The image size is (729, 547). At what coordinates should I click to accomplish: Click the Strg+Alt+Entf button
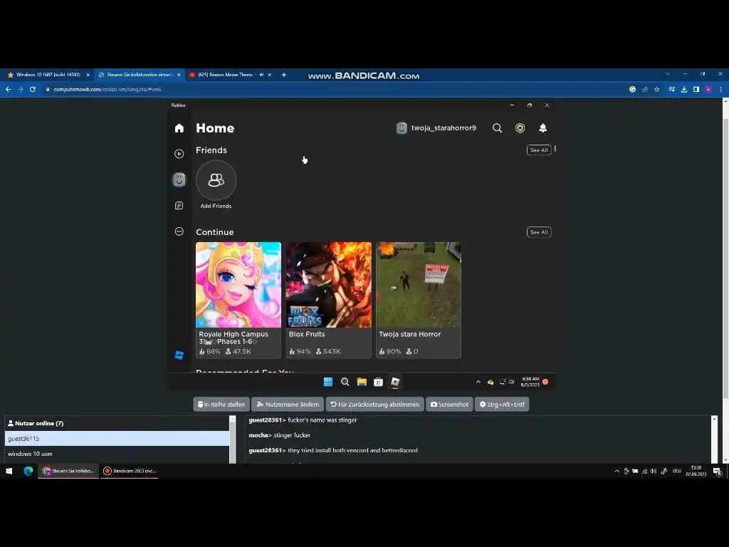[502, 405]
